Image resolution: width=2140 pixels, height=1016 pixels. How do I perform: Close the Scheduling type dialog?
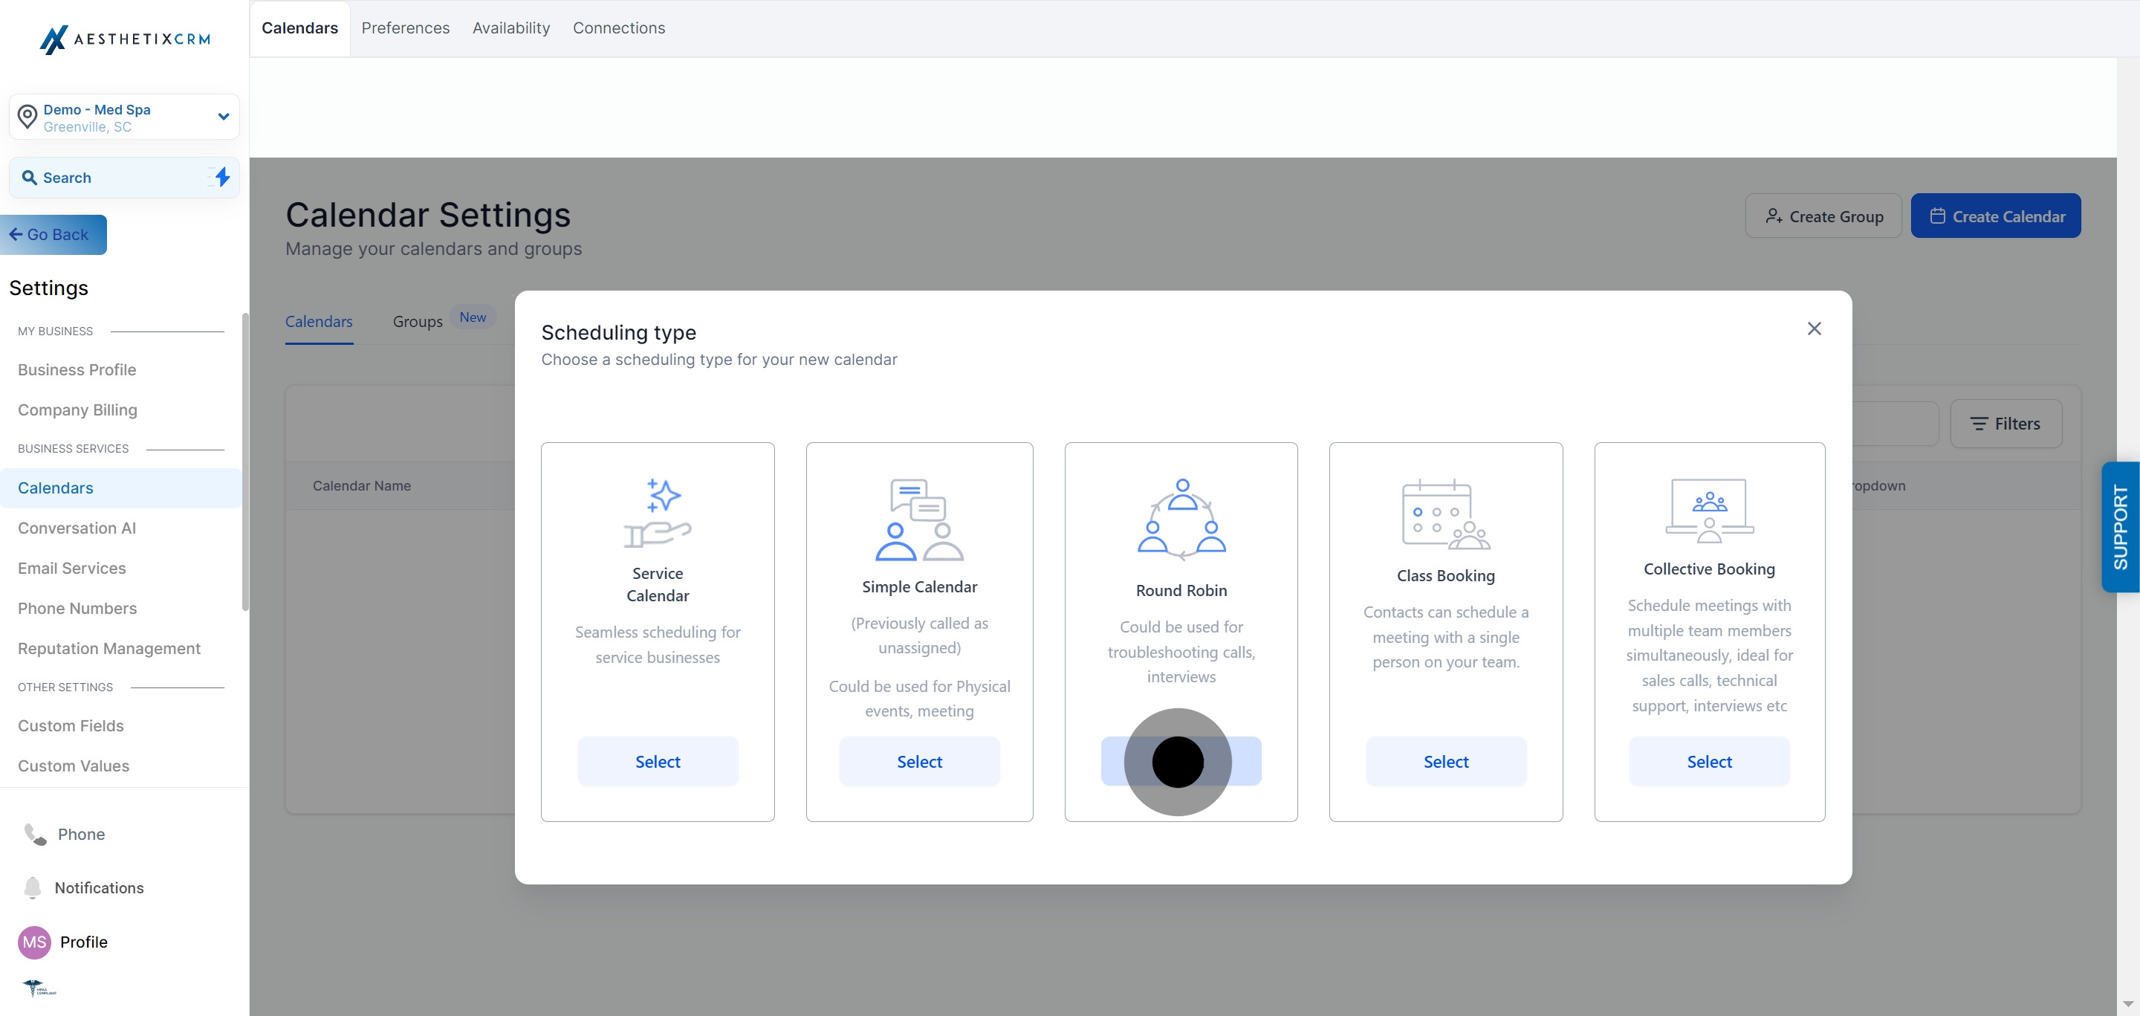click(1815, 329)
